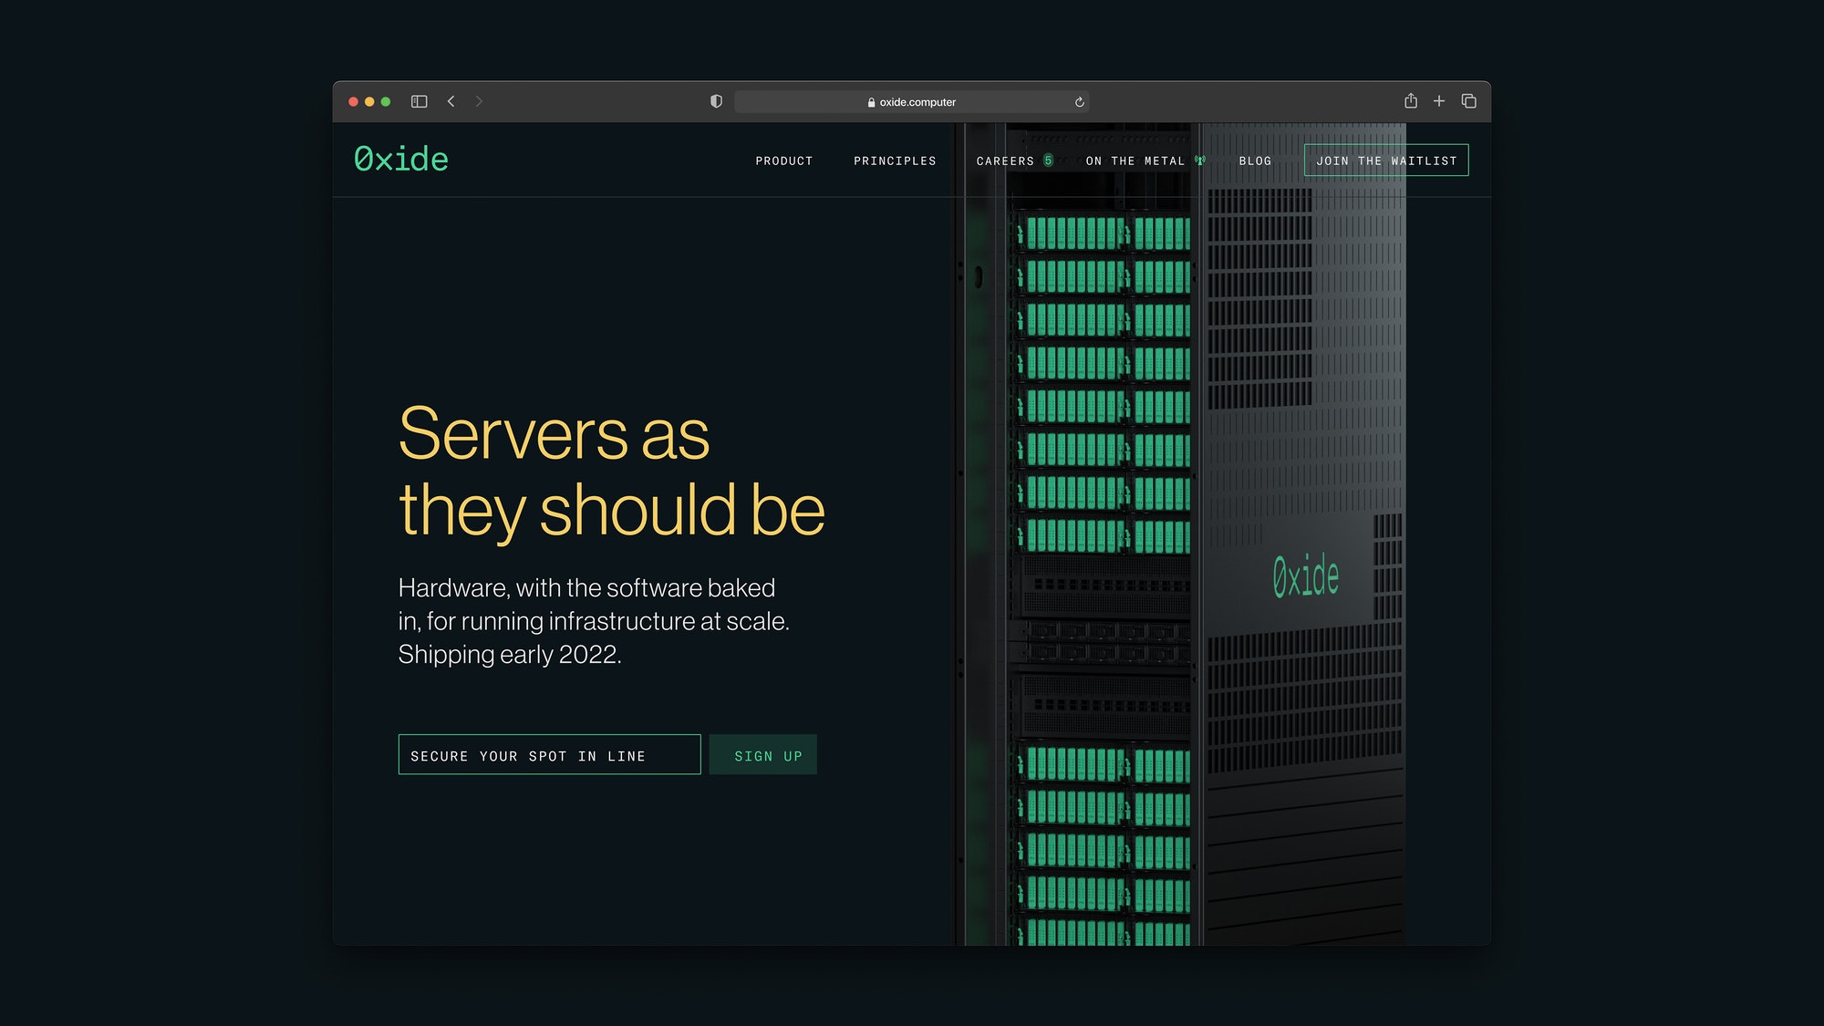The height and width of the screenshot is (1026, 1824).
Task: Go to Careers in navigation
Action: [1005, 161]
